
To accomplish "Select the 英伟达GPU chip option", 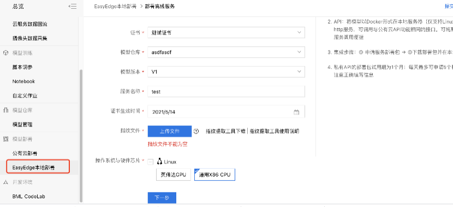I will pos(174,175).
